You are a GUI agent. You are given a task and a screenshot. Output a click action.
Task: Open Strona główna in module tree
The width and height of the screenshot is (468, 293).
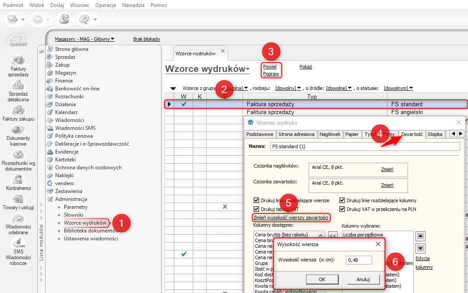tap(72, 49)
